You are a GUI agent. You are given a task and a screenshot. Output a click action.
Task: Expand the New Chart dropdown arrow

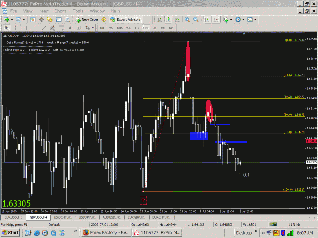tap(12, 20)
